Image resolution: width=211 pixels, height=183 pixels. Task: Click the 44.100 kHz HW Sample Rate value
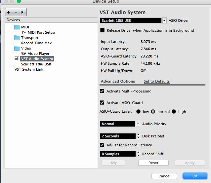tap(150, 63)
